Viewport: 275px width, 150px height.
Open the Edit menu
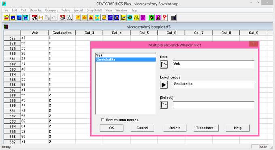(x=15, y=10)
